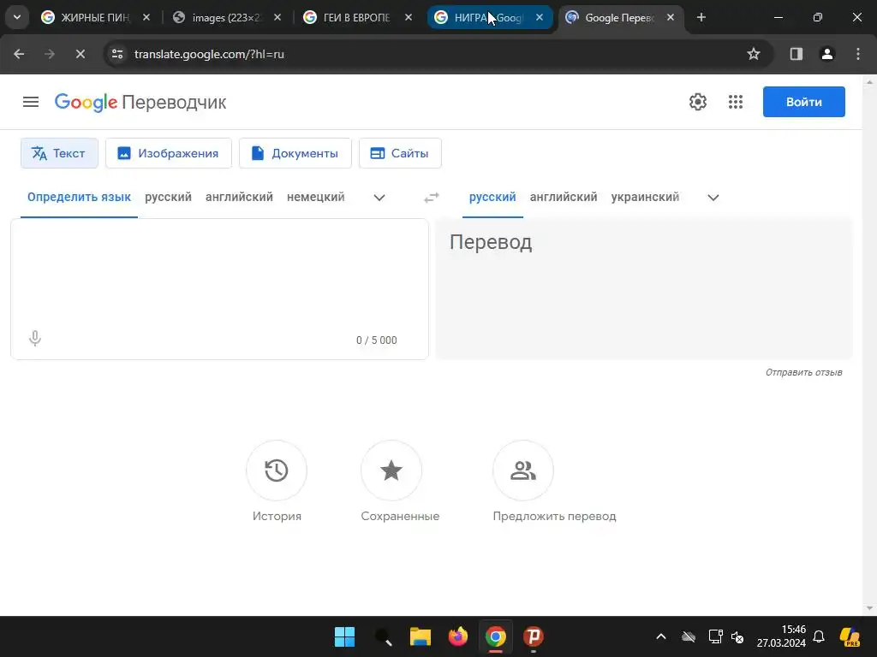Expand more source languages list
This screenshot has width=877, height=657.
pyautogui.click(x=379, y=198)
